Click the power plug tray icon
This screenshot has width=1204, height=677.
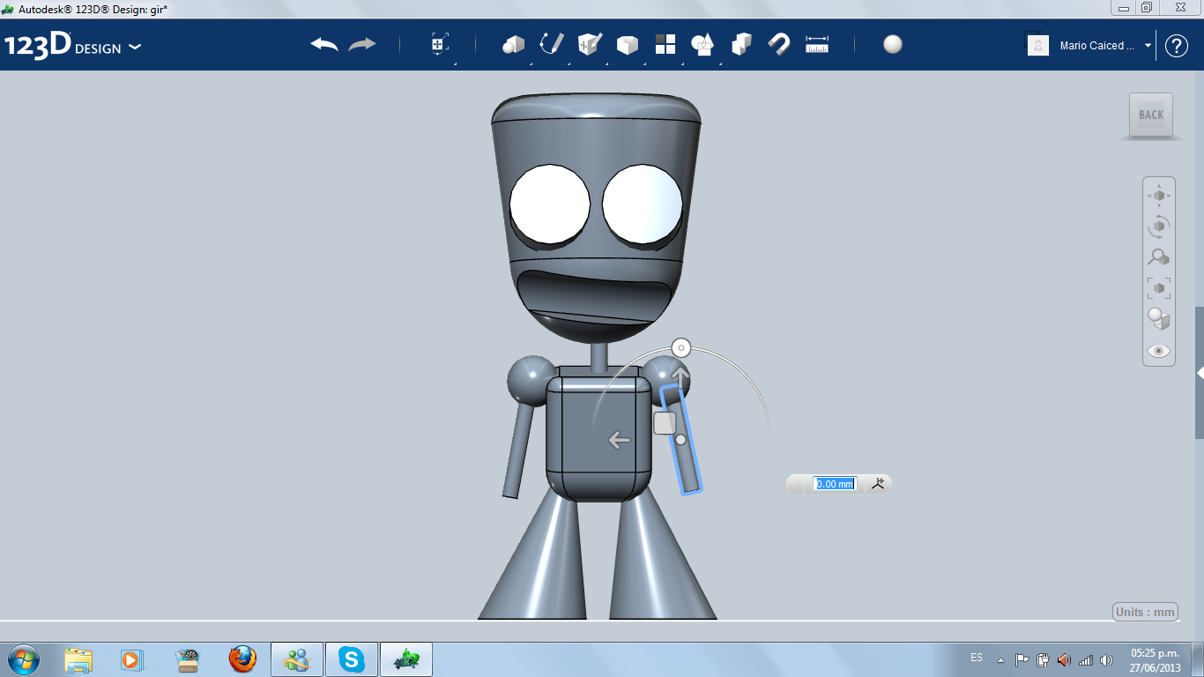click(1043, 659)
